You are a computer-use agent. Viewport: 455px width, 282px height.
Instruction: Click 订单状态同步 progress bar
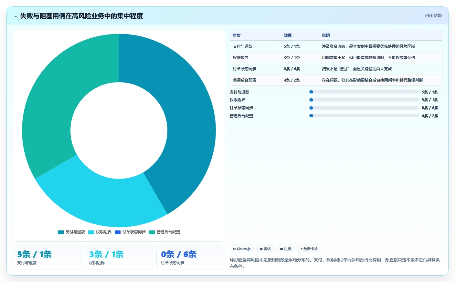point(364,108)
